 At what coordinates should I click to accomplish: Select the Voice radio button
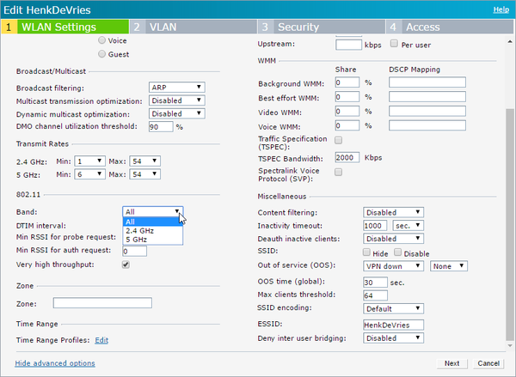point(102,40)
